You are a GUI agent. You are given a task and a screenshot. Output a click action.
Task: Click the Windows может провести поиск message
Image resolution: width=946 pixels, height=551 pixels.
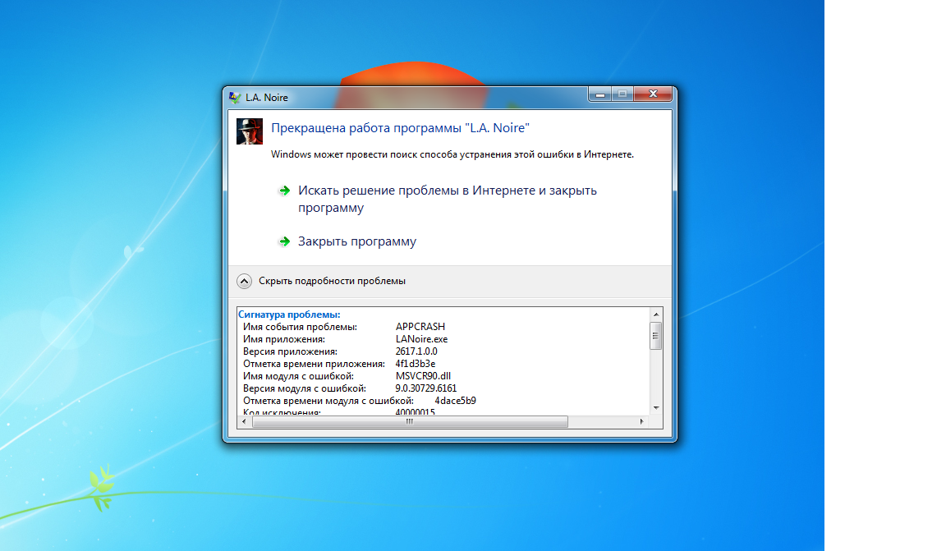[x=452, y=154]
